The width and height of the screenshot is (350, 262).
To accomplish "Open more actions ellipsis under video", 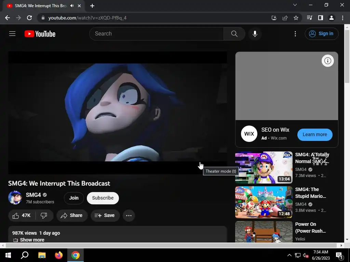I will tap(129, 216).
